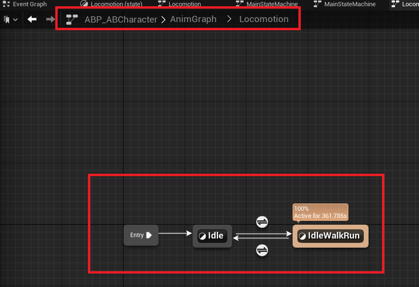Viewport: 419px width, 287px height.
Task: Open the bookmarks dropdown menu
Action: point(11,20)
